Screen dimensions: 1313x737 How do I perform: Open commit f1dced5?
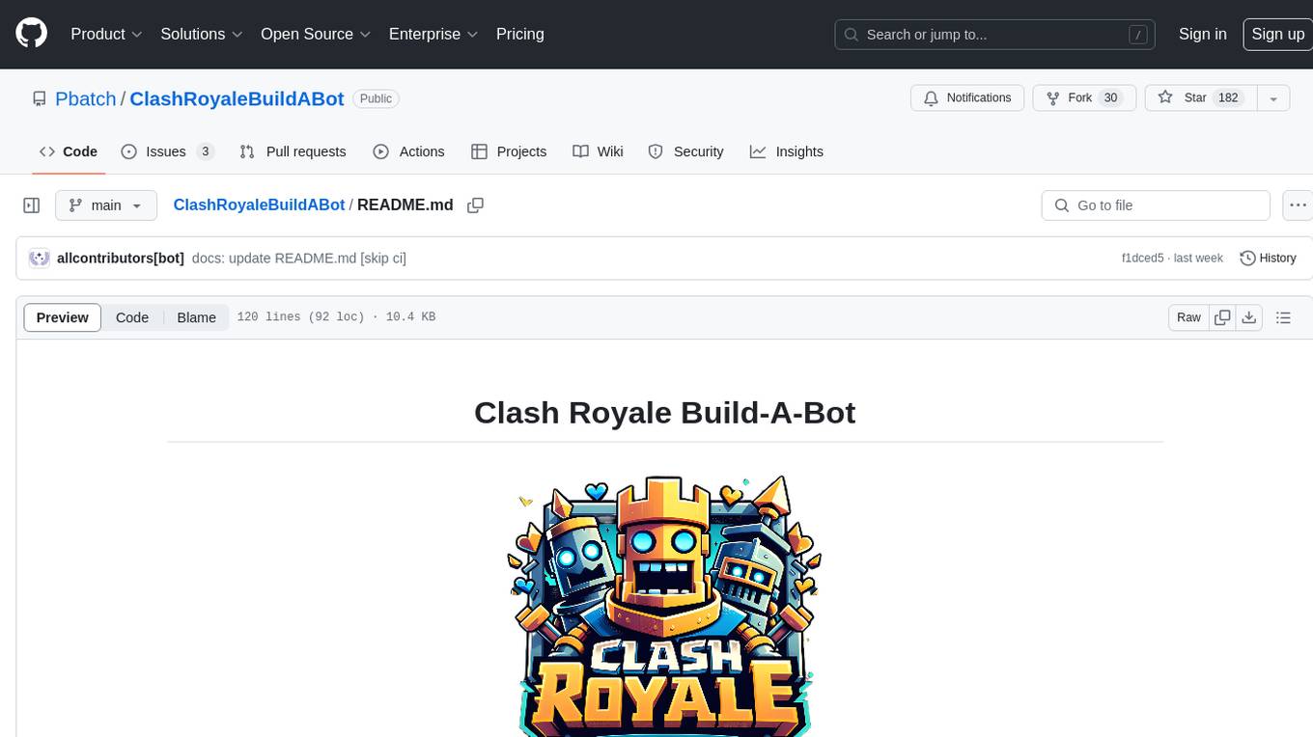point(1143,258)
